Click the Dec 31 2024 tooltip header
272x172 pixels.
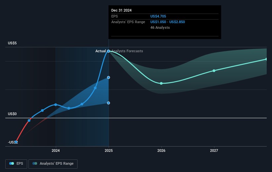click(x=122, y=10)
